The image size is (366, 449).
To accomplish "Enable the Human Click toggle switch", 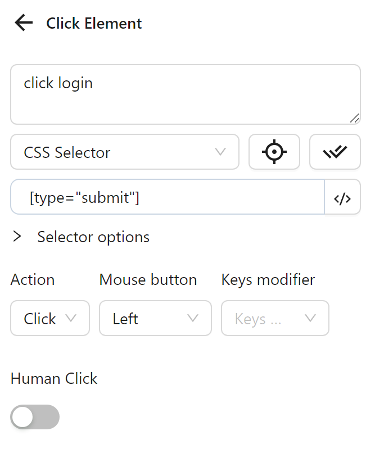I will (35, 417).
